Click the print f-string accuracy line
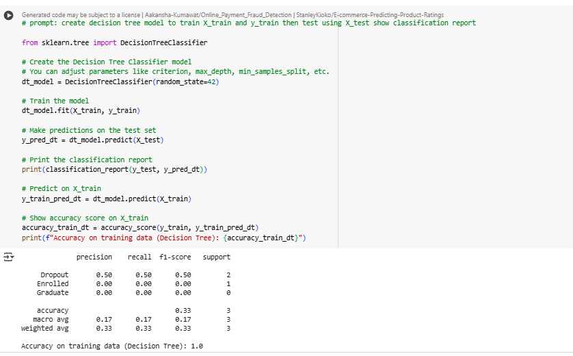Image resolution: width=573 pixels, height=356 pixels. 163,238
